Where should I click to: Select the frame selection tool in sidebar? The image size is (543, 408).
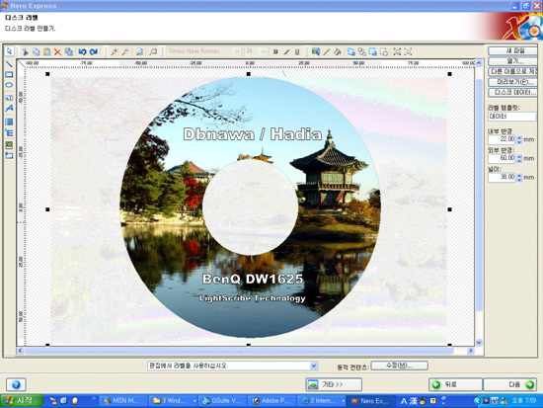(x=9, y=155)
